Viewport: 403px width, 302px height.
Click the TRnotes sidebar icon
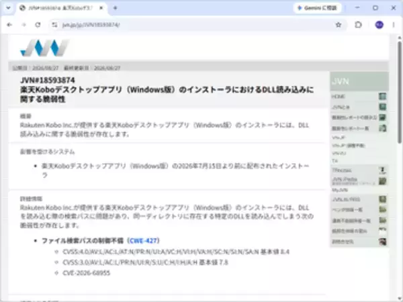(382, 170)
